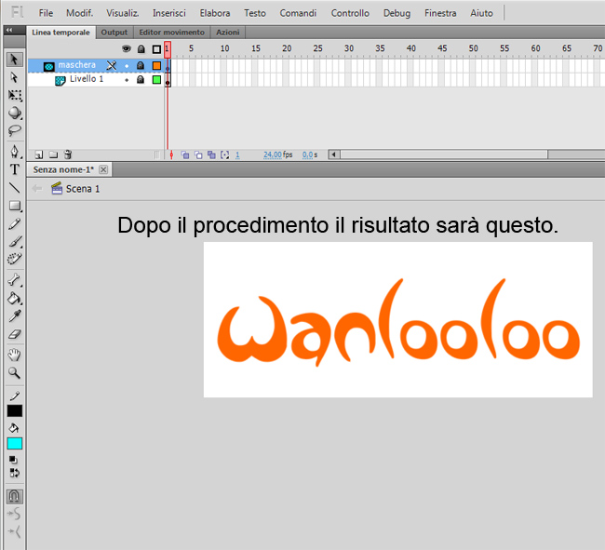This screenshot has width=605, height=550.
Task: Select the Deco tool
Action: pos(15,259)
